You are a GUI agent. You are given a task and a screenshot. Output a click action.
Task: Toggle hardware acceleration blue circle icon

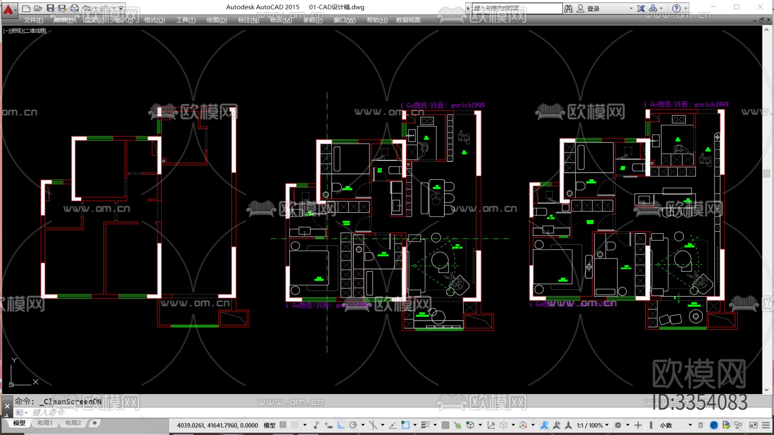point(714,425)
